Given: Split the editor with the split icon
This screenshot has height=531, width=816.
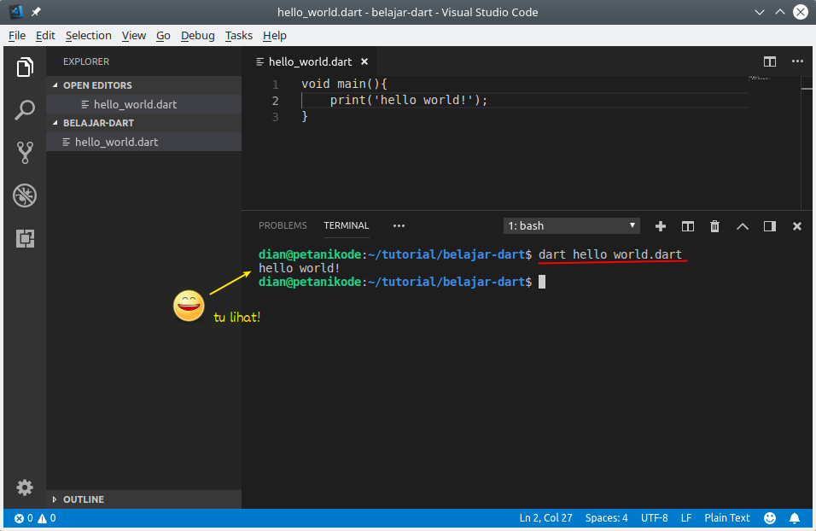Looking at the screenshot, I should tap(770, 61).
